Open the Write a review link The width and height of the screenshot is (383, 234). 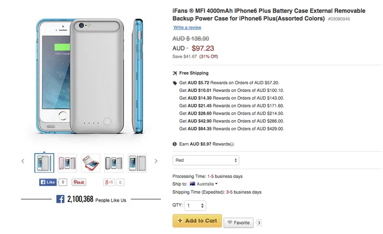(187, 28)
